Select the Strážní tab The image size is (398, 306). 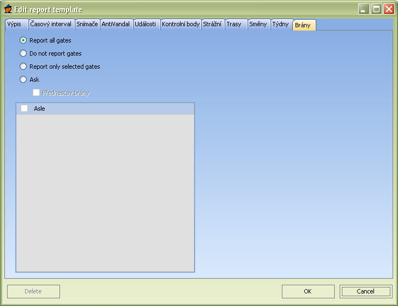[213, 25]
